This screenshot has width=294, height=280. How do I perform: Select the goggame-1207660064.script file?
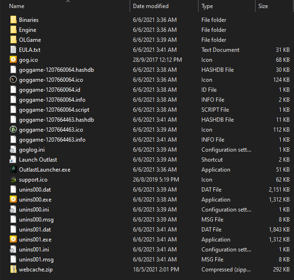[x=54, y=110]
